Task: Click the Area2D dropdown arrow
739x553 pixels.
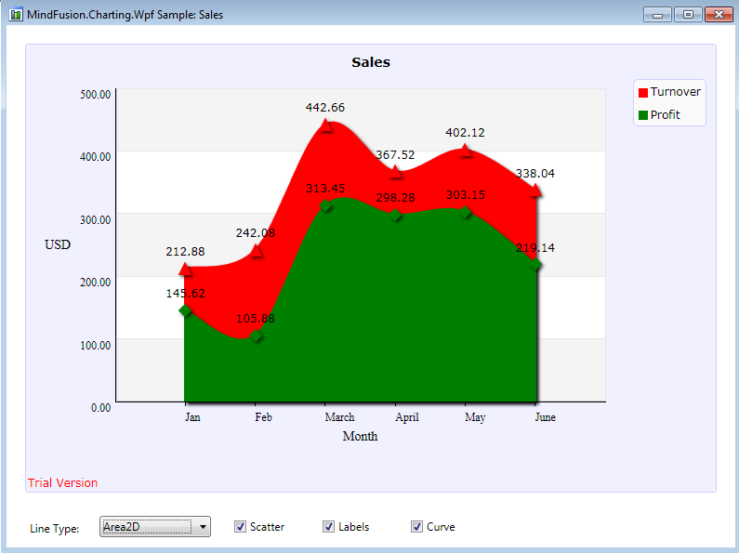Action: coord(204,527)
